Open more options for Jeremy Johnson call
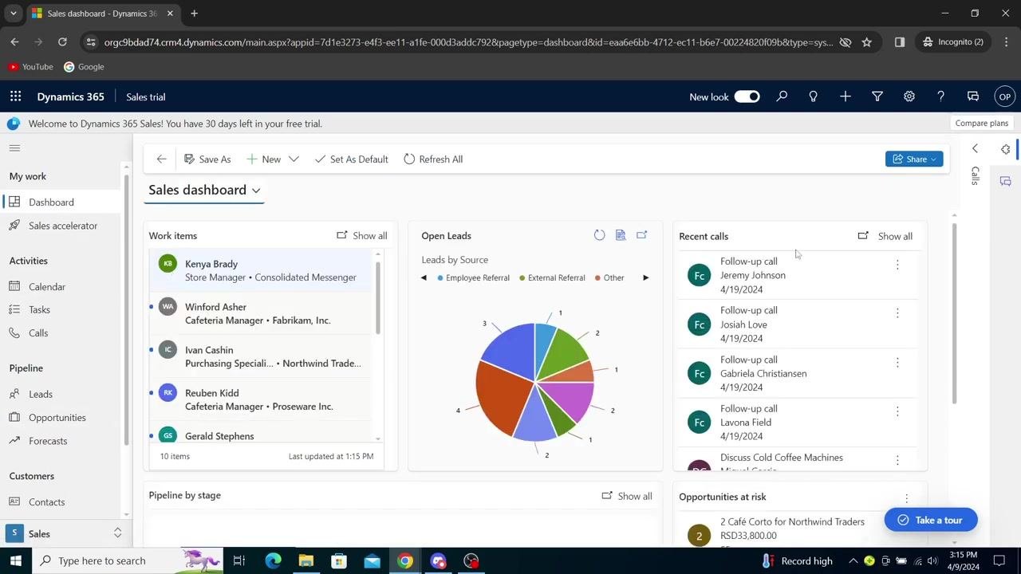This screenshot has width=1021, height=574. click(x=897, y=265)
